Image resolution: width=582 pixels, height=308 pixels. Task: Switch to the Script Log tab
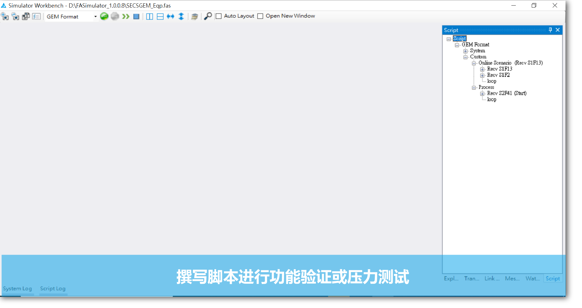(53, 288)
